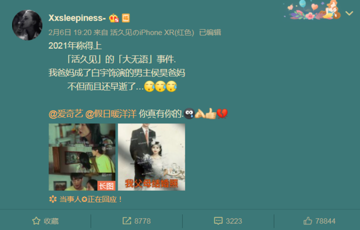The height and width of the screenshot is (230, 360).
Task: Click the flower icon beside 当事人
Action: click(x=53, y=199)
